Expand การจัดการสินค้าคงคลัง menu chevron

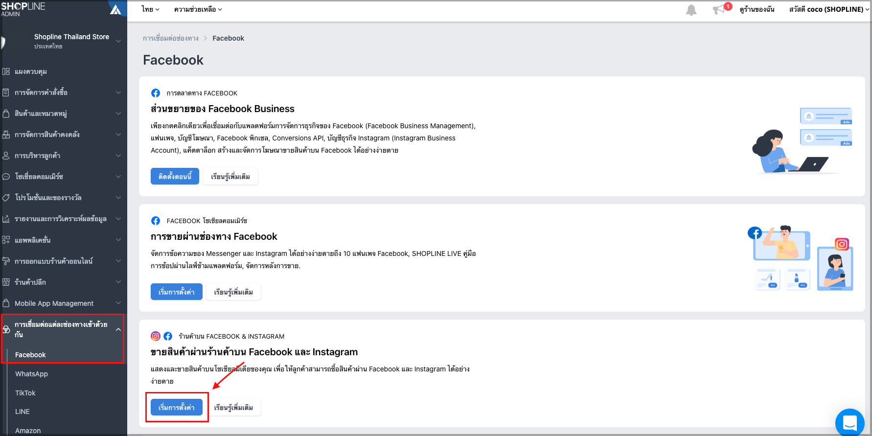(118, 135)
